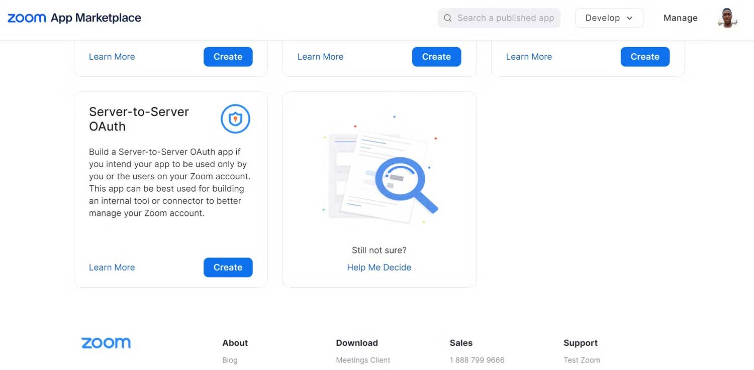Select the Manage menu item
Viewport: 754px width, 370px height.
click(681, 18)
